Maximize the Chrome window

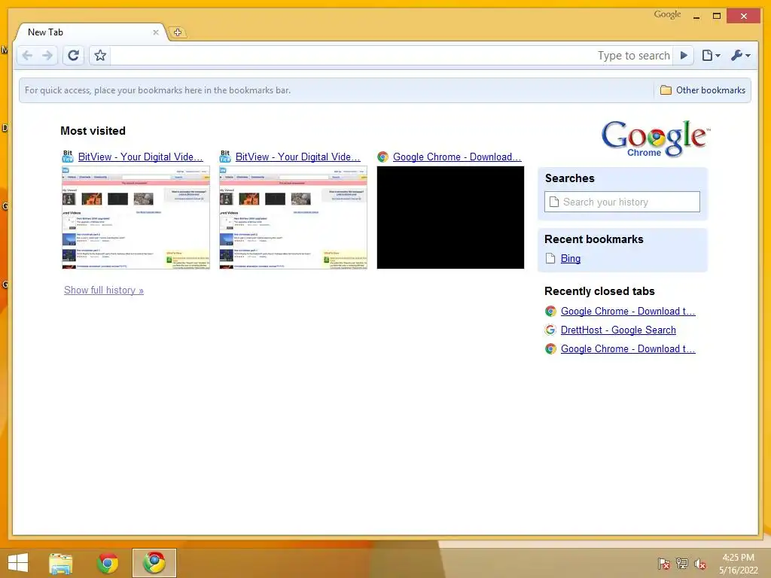coord(717,17)
